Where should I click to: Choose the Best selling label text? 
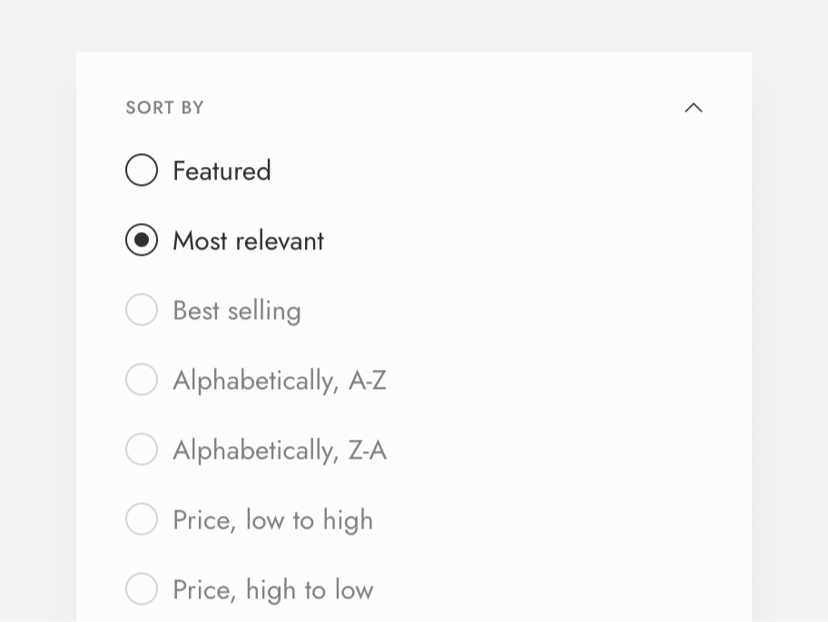(x=237, y=311)
